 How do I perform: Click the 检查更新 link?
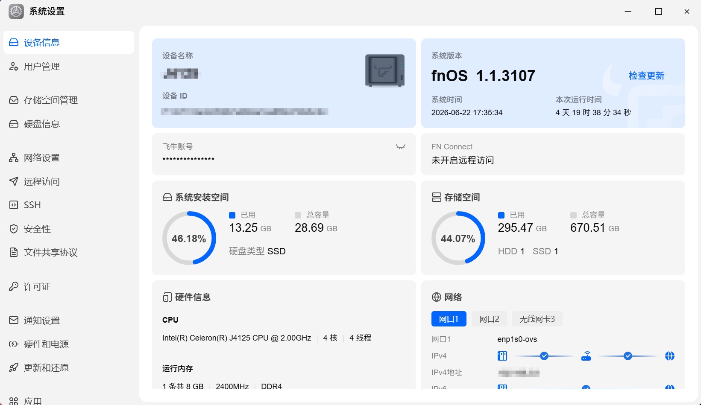point(646,76)
